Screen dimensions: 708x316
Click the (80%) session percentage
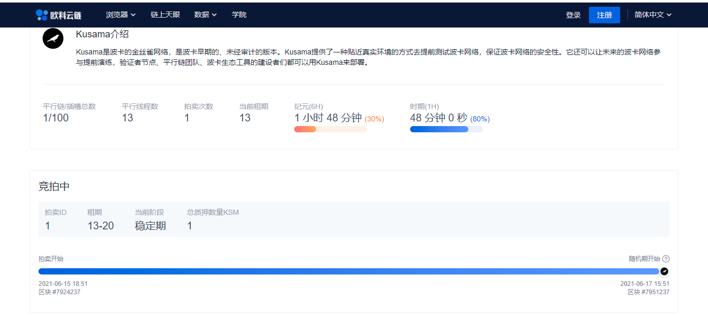pyautogui.click(x=480, y=119)
